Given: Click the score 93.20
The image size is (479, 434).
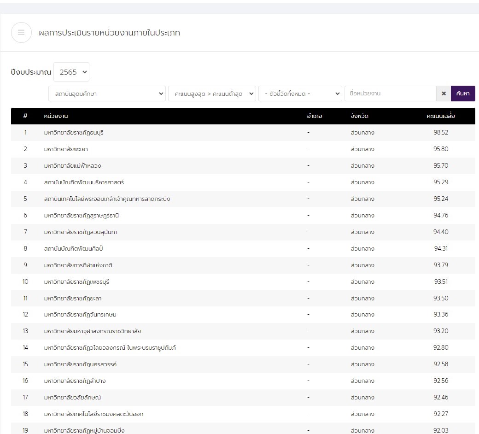Looking at the screenshot, I should 441,331.
